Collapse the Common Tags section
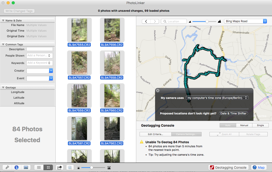The width and height of the screenshot is (272, 172). point(3,44)
